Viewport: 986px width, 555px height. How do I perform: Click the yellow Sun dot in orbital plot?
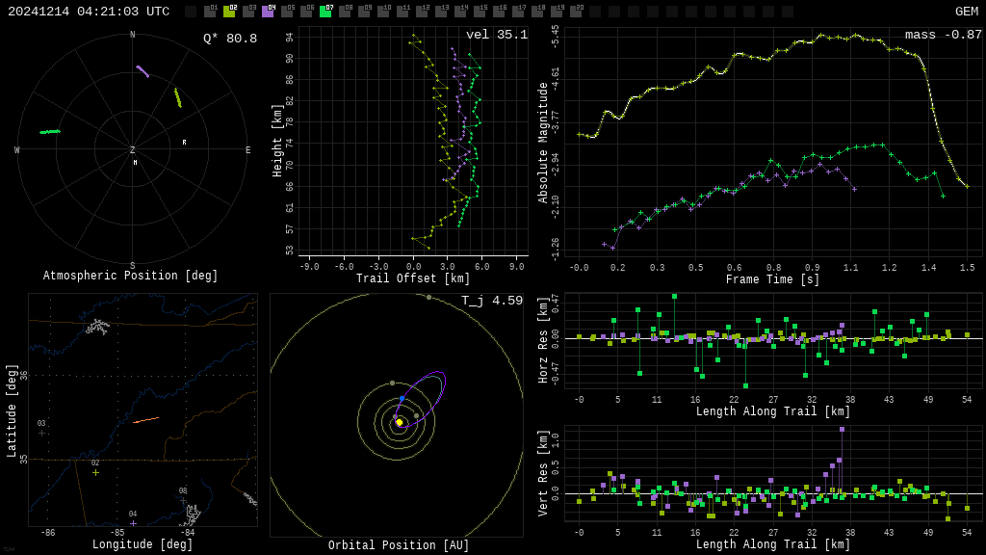point(399,422)
